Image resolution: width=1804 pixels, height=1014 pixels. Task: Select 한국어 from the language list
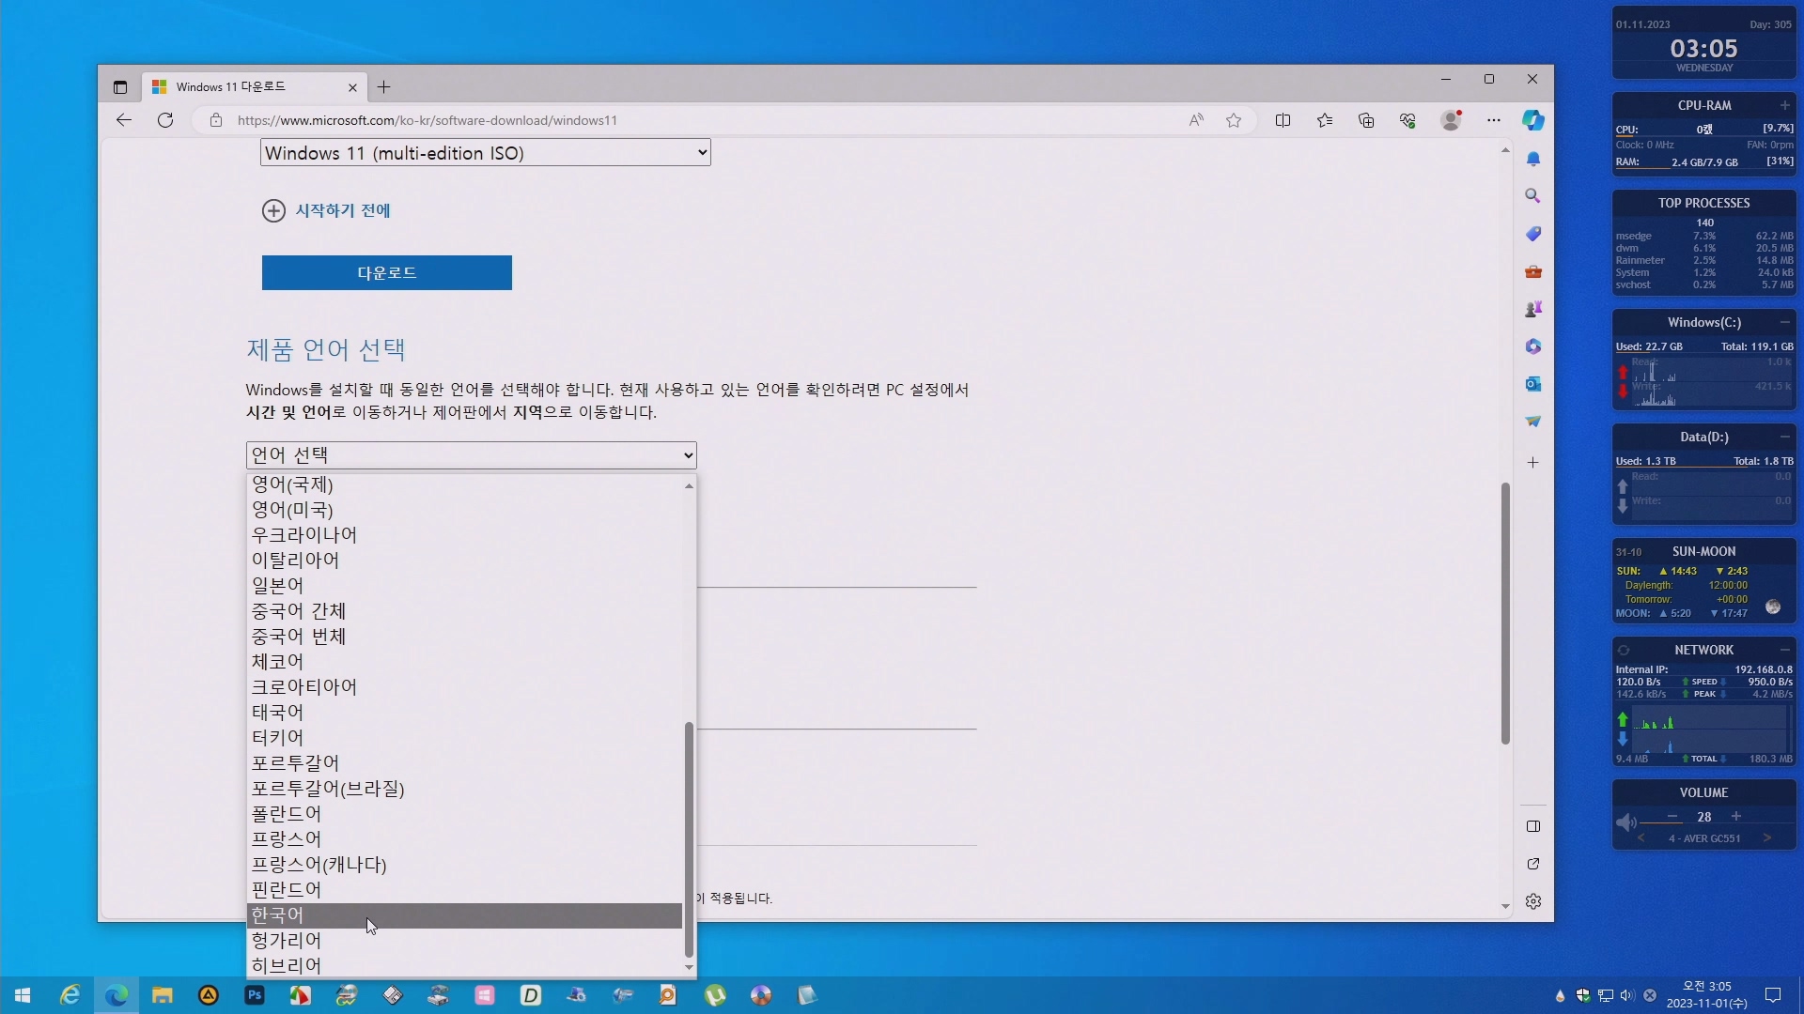pos(464,915)
